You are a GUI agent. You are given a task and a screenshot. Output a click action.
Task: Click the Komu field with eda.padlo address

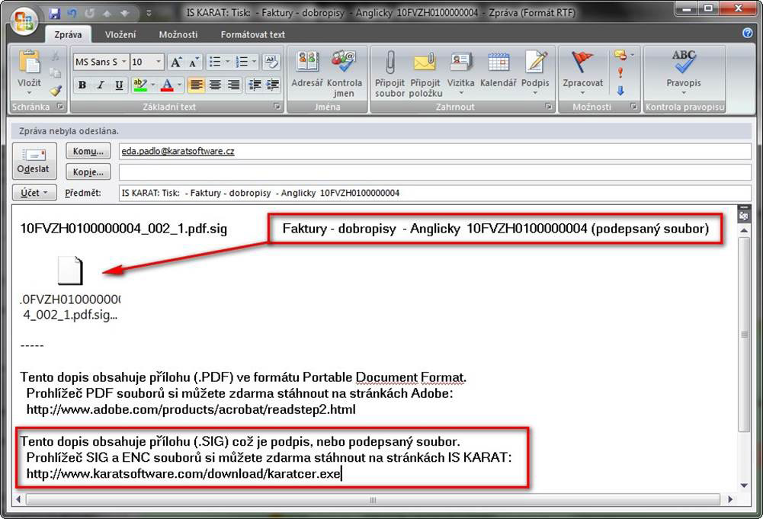click(x=434, y=151)
